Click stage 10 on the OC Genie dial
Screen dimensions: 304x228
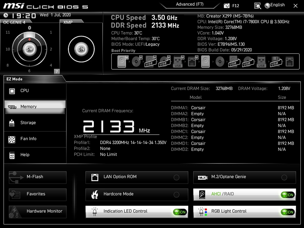click(8, 49)
